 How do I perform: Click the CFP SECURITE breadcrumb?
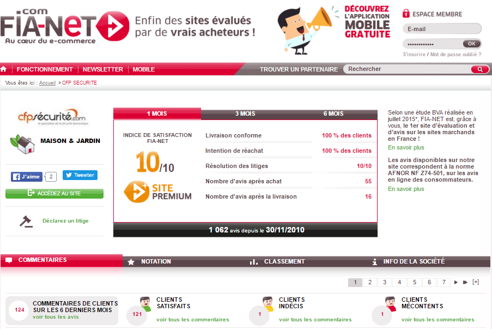pyautogui.click(x=80, y=83)
